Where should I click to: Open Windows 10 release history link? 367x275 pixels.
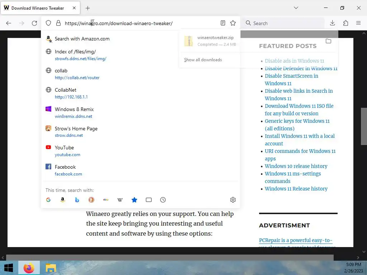coord(296,166)
